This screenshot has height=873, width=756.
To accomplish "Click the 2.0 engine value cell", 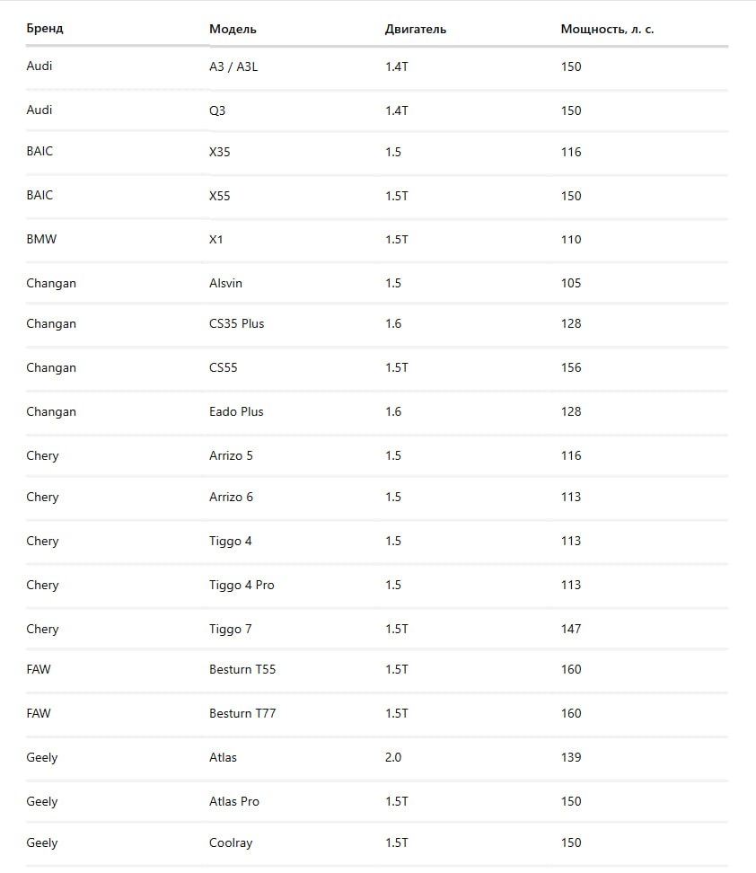I will pyautogui.click(x=393, y=757).
